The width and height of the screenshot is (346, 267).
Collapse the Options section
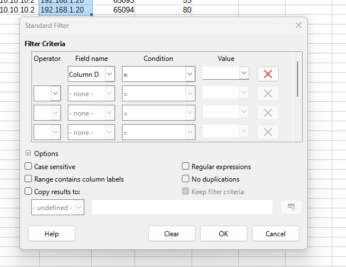pyautogui.click(x=28, y=154)
